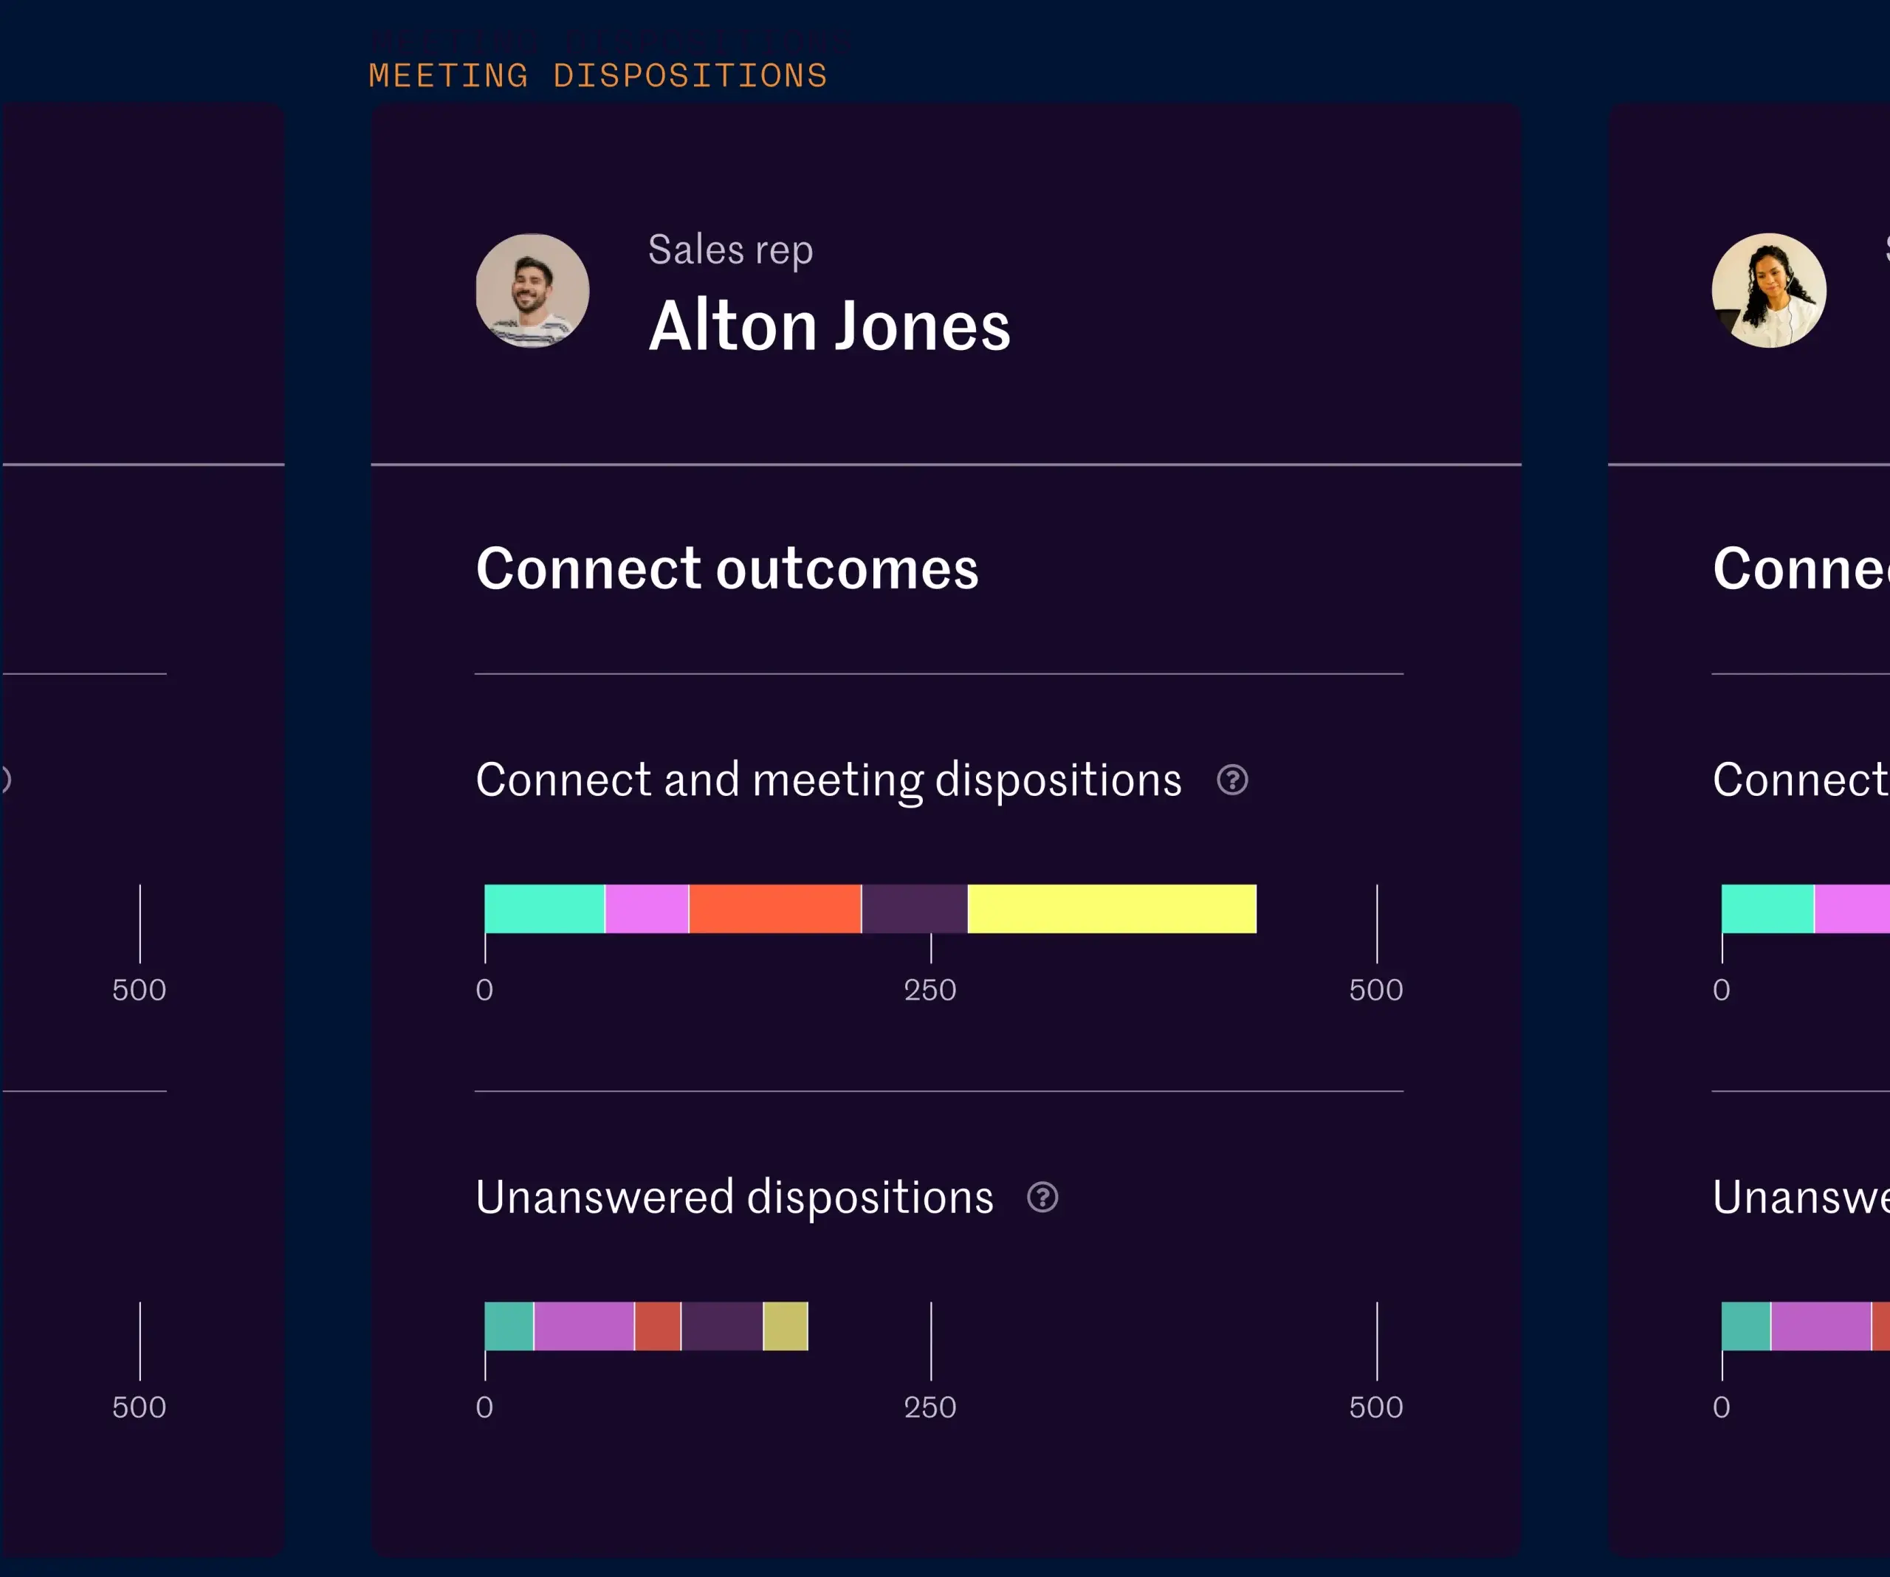The width and height of the screenshot is (1890, 1577).
Task: Select the violet segment of Unanswered dispositions bar
Action: [584, 1326]
